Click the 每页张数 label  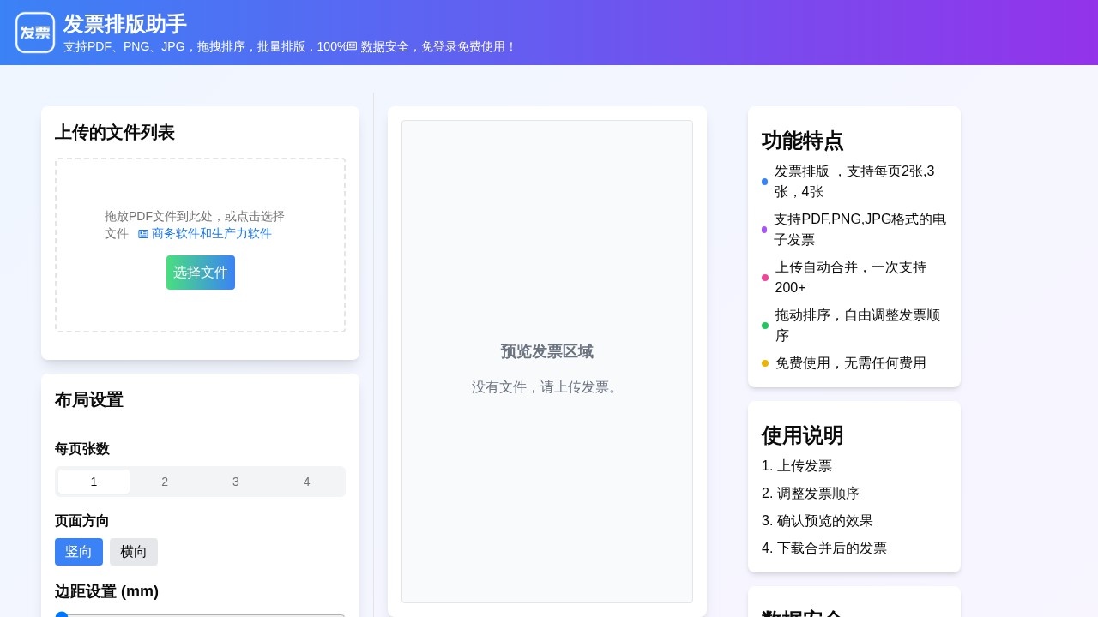click(82, 449)
